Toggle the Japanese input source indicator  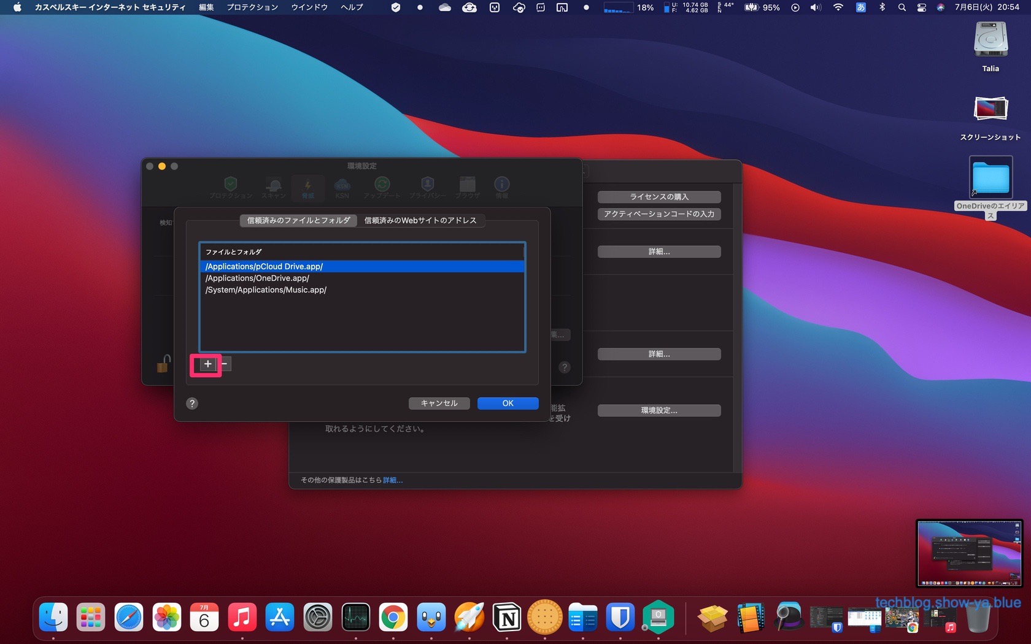[861, 7]
